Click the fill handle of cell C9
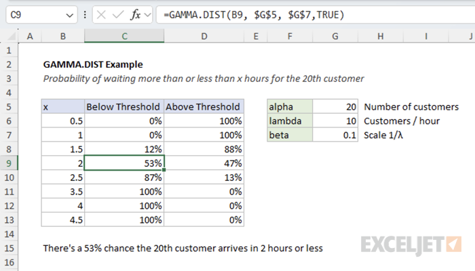Screen dimensions: 475x271 (164, 170)
